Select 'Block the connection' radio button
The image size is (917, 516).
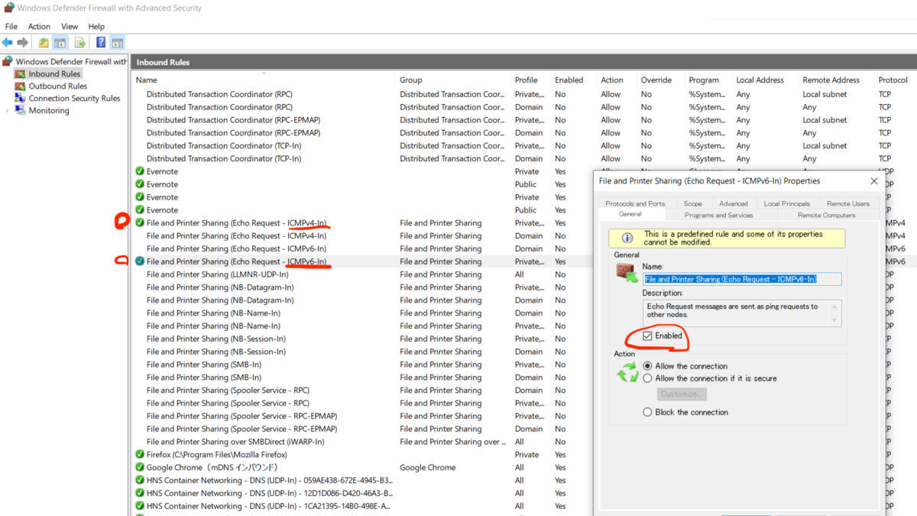point(648,412)
